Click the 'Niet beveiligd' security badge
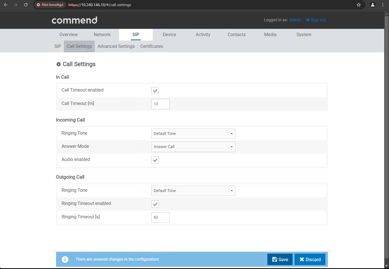Screen dimensions: 389x269 [x=50, y=5]
